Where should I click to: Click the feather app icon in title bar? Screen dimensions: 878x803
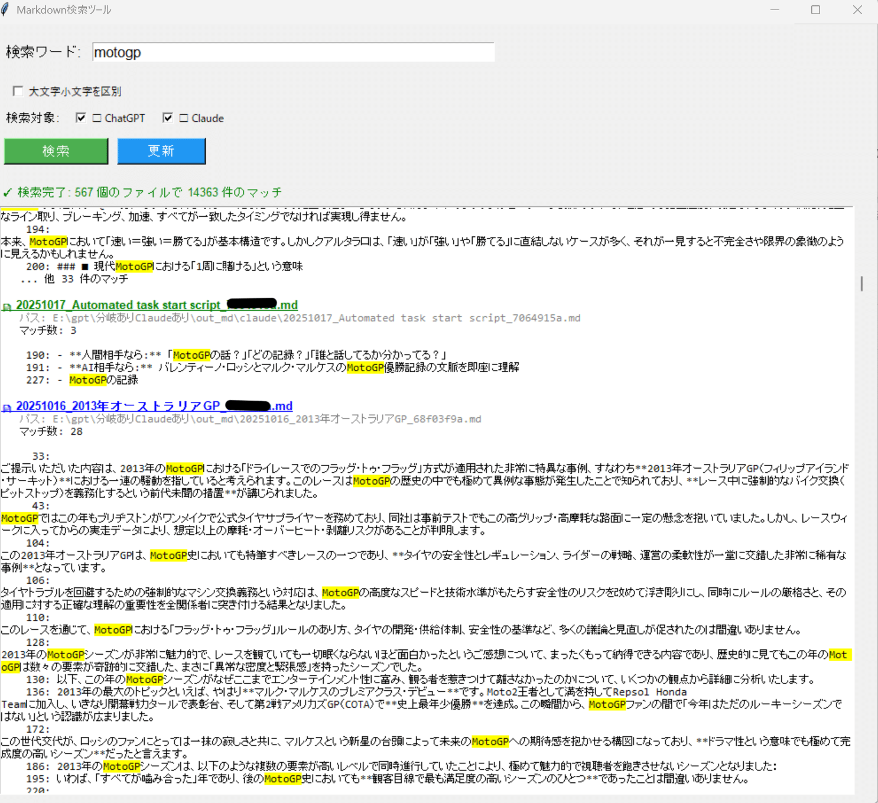[x=5, y=10]
